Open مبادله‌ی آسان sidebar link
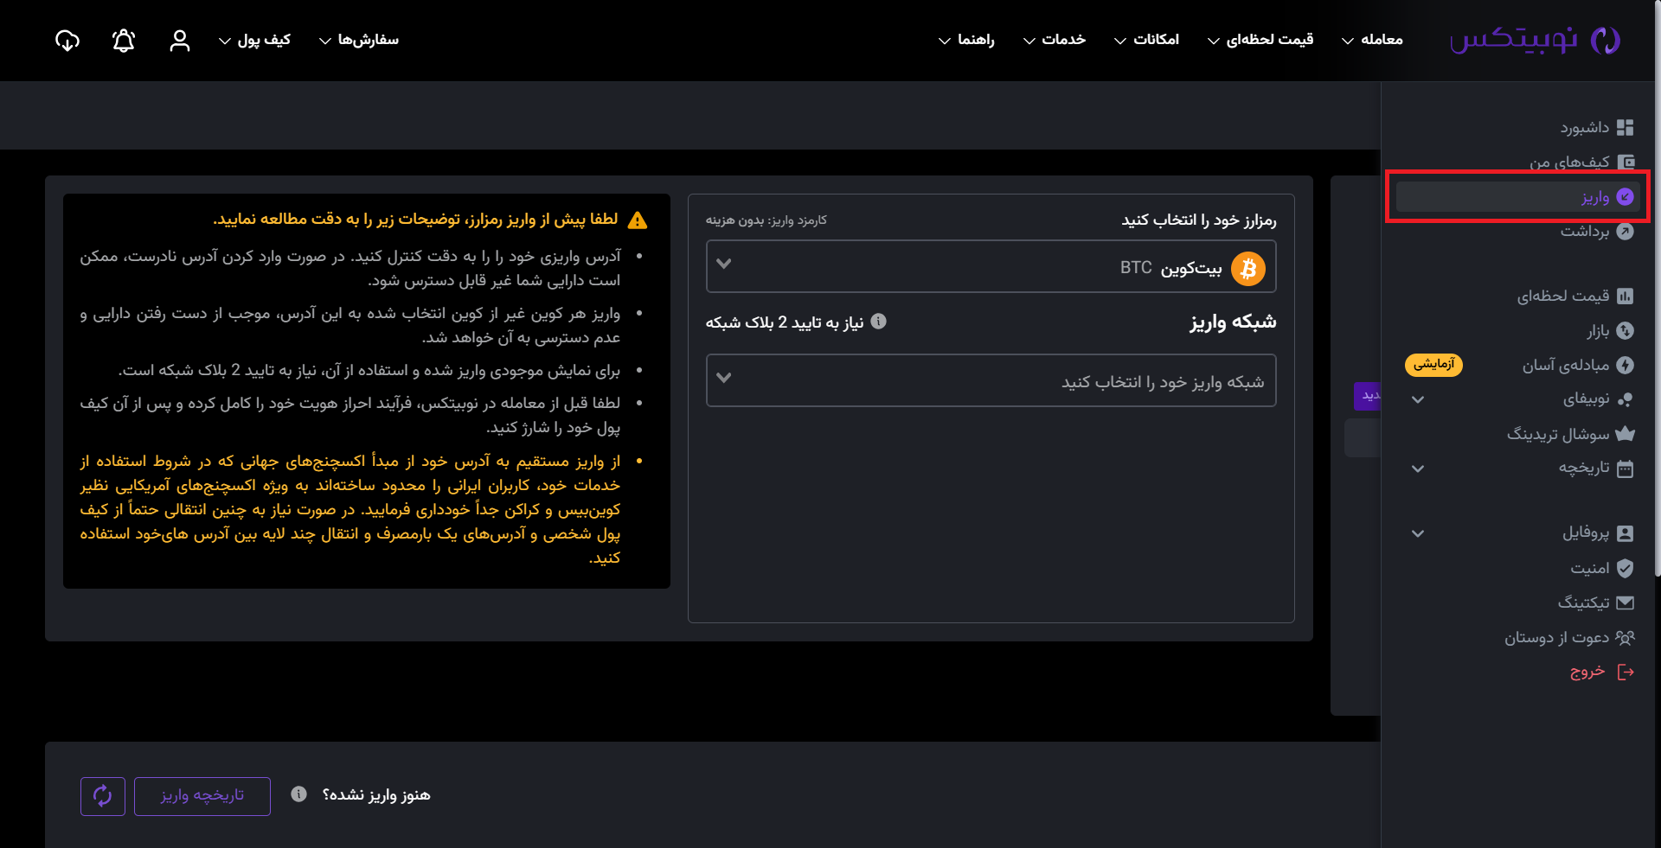The width and height of the screenshot is (1661, 848). (1566, 365)
